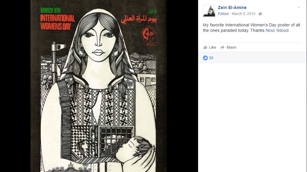The image size is (307, 172).
Task: Click the blue like reaction icon
Action: [205, 58]
